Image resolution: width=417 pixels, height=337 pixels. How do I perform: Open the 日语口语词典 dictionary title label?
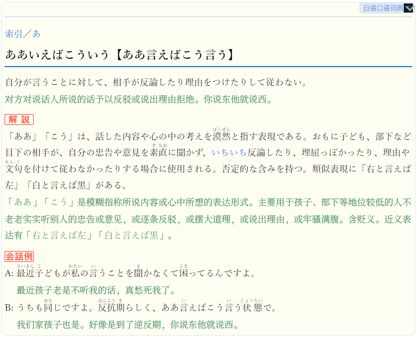coord(383,8)
